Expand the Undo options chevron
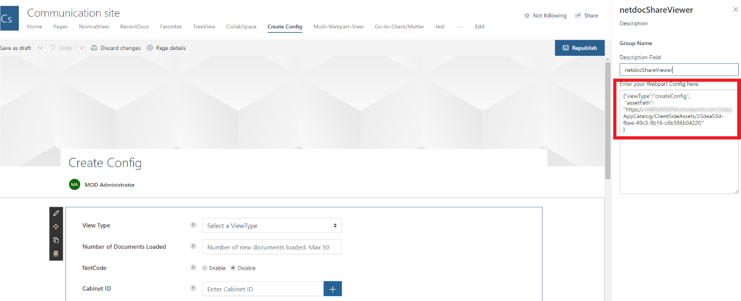This screenshot has height=301, width=741. point(82,48)
